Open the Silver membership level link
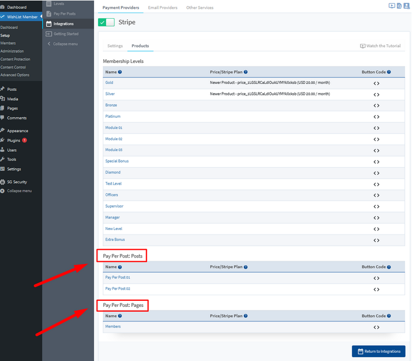Image resolution: width=412 pixels, height=361 pixels. [x=110, y=94]
